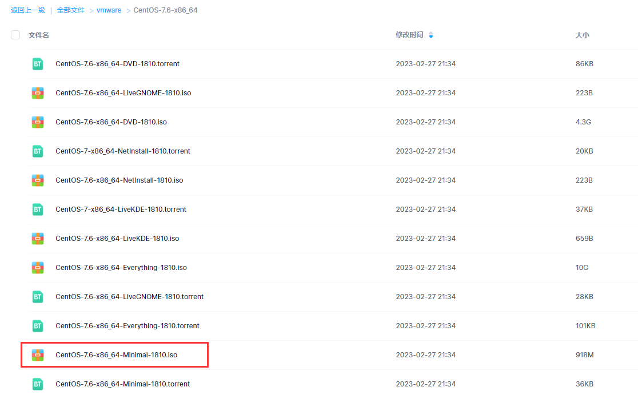Open CentOS-7.6-x86_64-Minimal-1810.iso file name
Viewport: 638px width, 395px height.
click(x=117, y=355)
